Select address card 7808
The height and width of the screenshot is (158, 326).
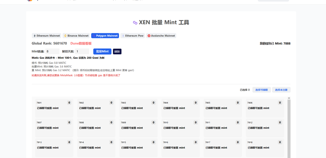pyautogui.click(x=96, y=128)
